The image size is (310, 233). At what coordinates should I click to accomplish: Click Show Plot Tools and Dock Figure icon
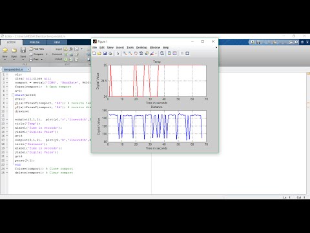tap(187, 54)
